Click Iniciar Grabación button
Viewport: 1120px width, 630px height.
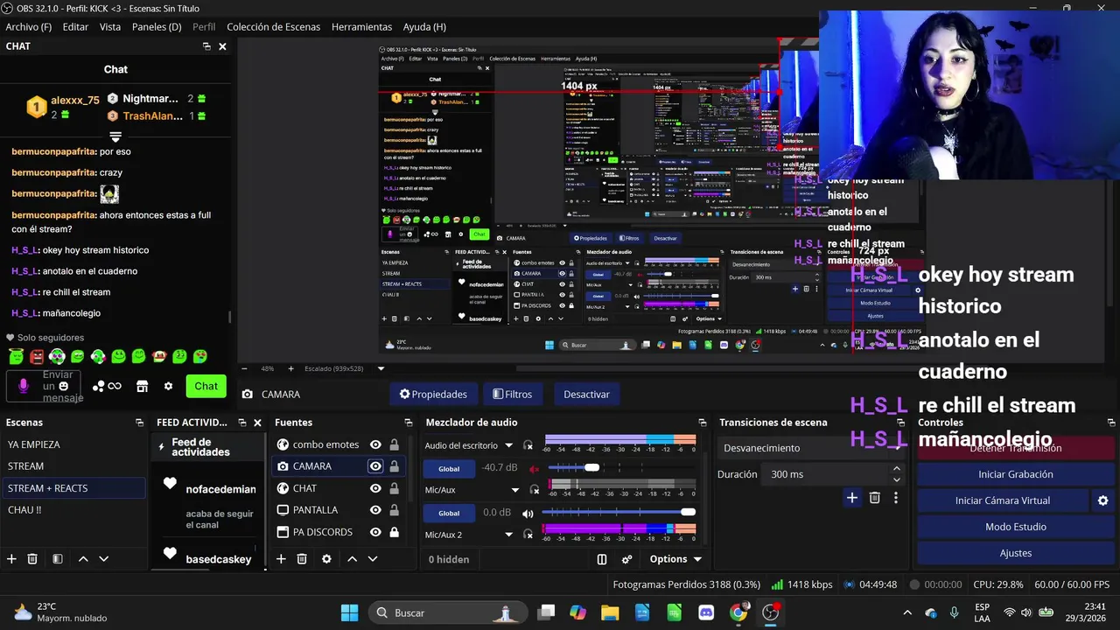(x=1015, y=474)
